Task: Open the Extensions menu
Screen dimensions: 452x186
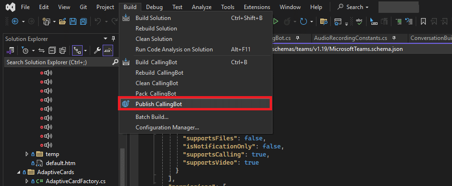Action: pos(257,7)
